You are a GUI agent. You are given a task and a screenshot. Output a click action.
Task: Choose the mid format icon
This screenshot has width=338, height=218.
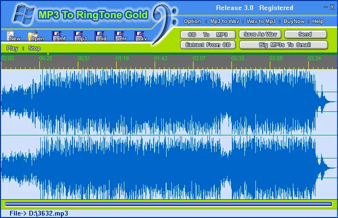coord(101,36)
